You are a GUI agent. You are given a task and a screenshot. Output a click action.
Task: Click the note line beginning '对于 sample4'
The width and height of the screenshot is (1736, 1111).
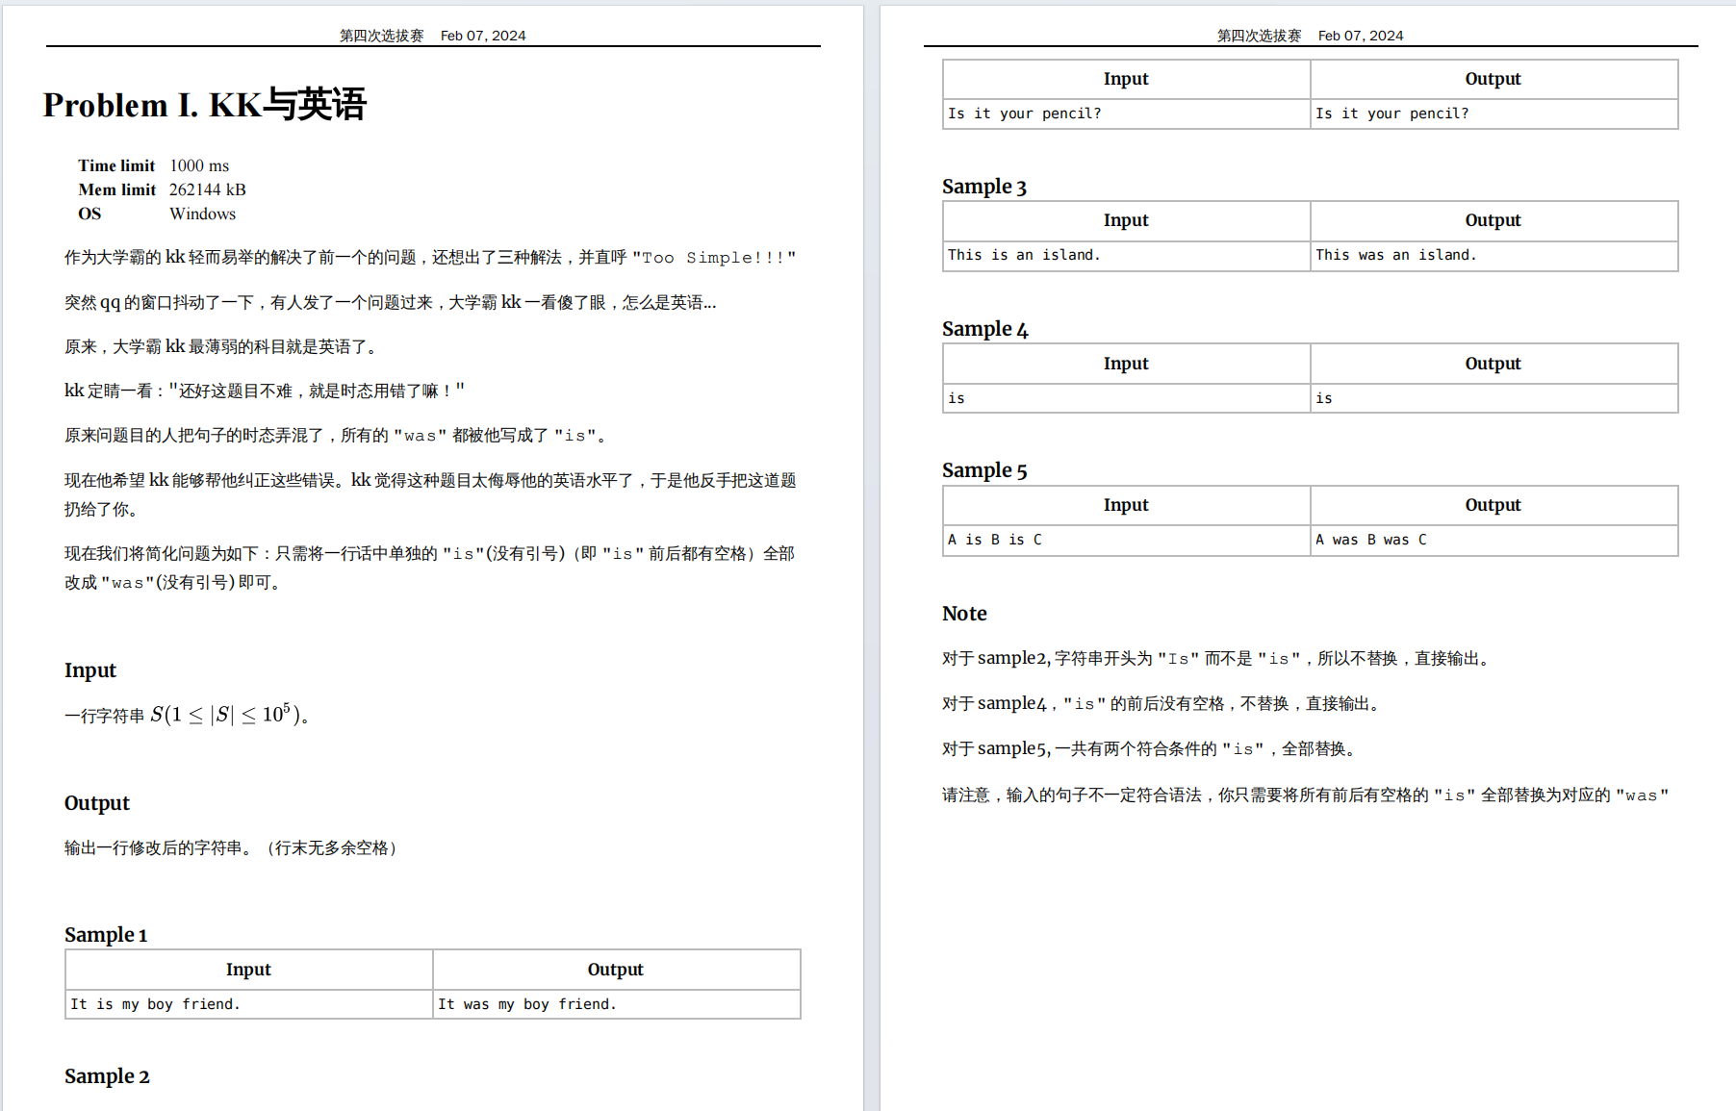click(1163, 704)
